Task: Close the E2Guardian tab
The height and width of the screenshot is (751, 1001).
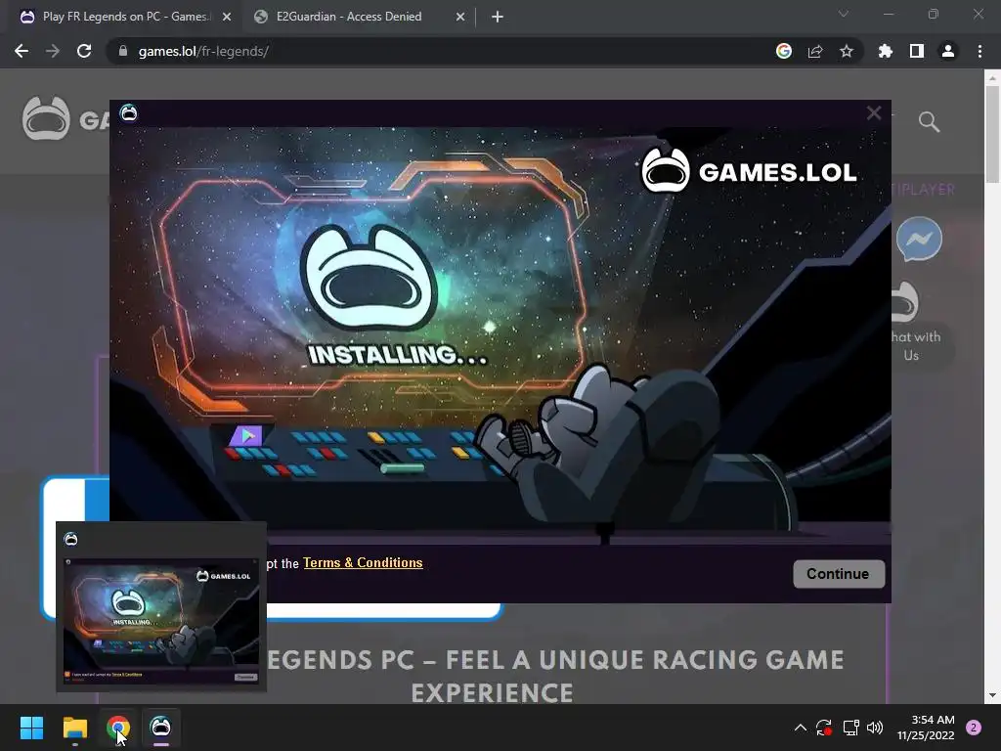Action: (460, 17)
